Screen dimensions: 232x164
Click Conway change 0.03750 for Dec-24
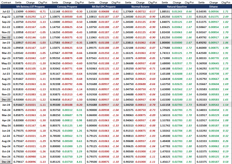[x=68, y=162]
